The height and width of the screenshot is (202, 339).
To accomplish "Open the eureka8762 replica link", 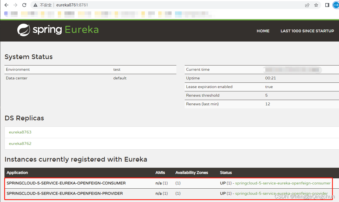I will [x=20, y=143].
